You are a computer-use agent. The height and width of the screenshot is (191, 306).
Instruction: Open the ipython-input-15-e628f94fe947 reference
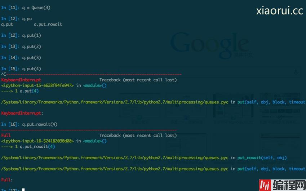point(38,85)
